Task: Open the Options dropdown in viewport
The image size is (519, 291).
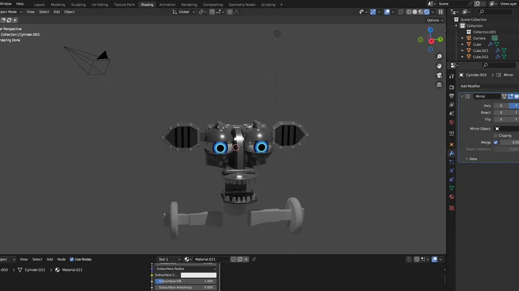Action: (x=435, y=20)
